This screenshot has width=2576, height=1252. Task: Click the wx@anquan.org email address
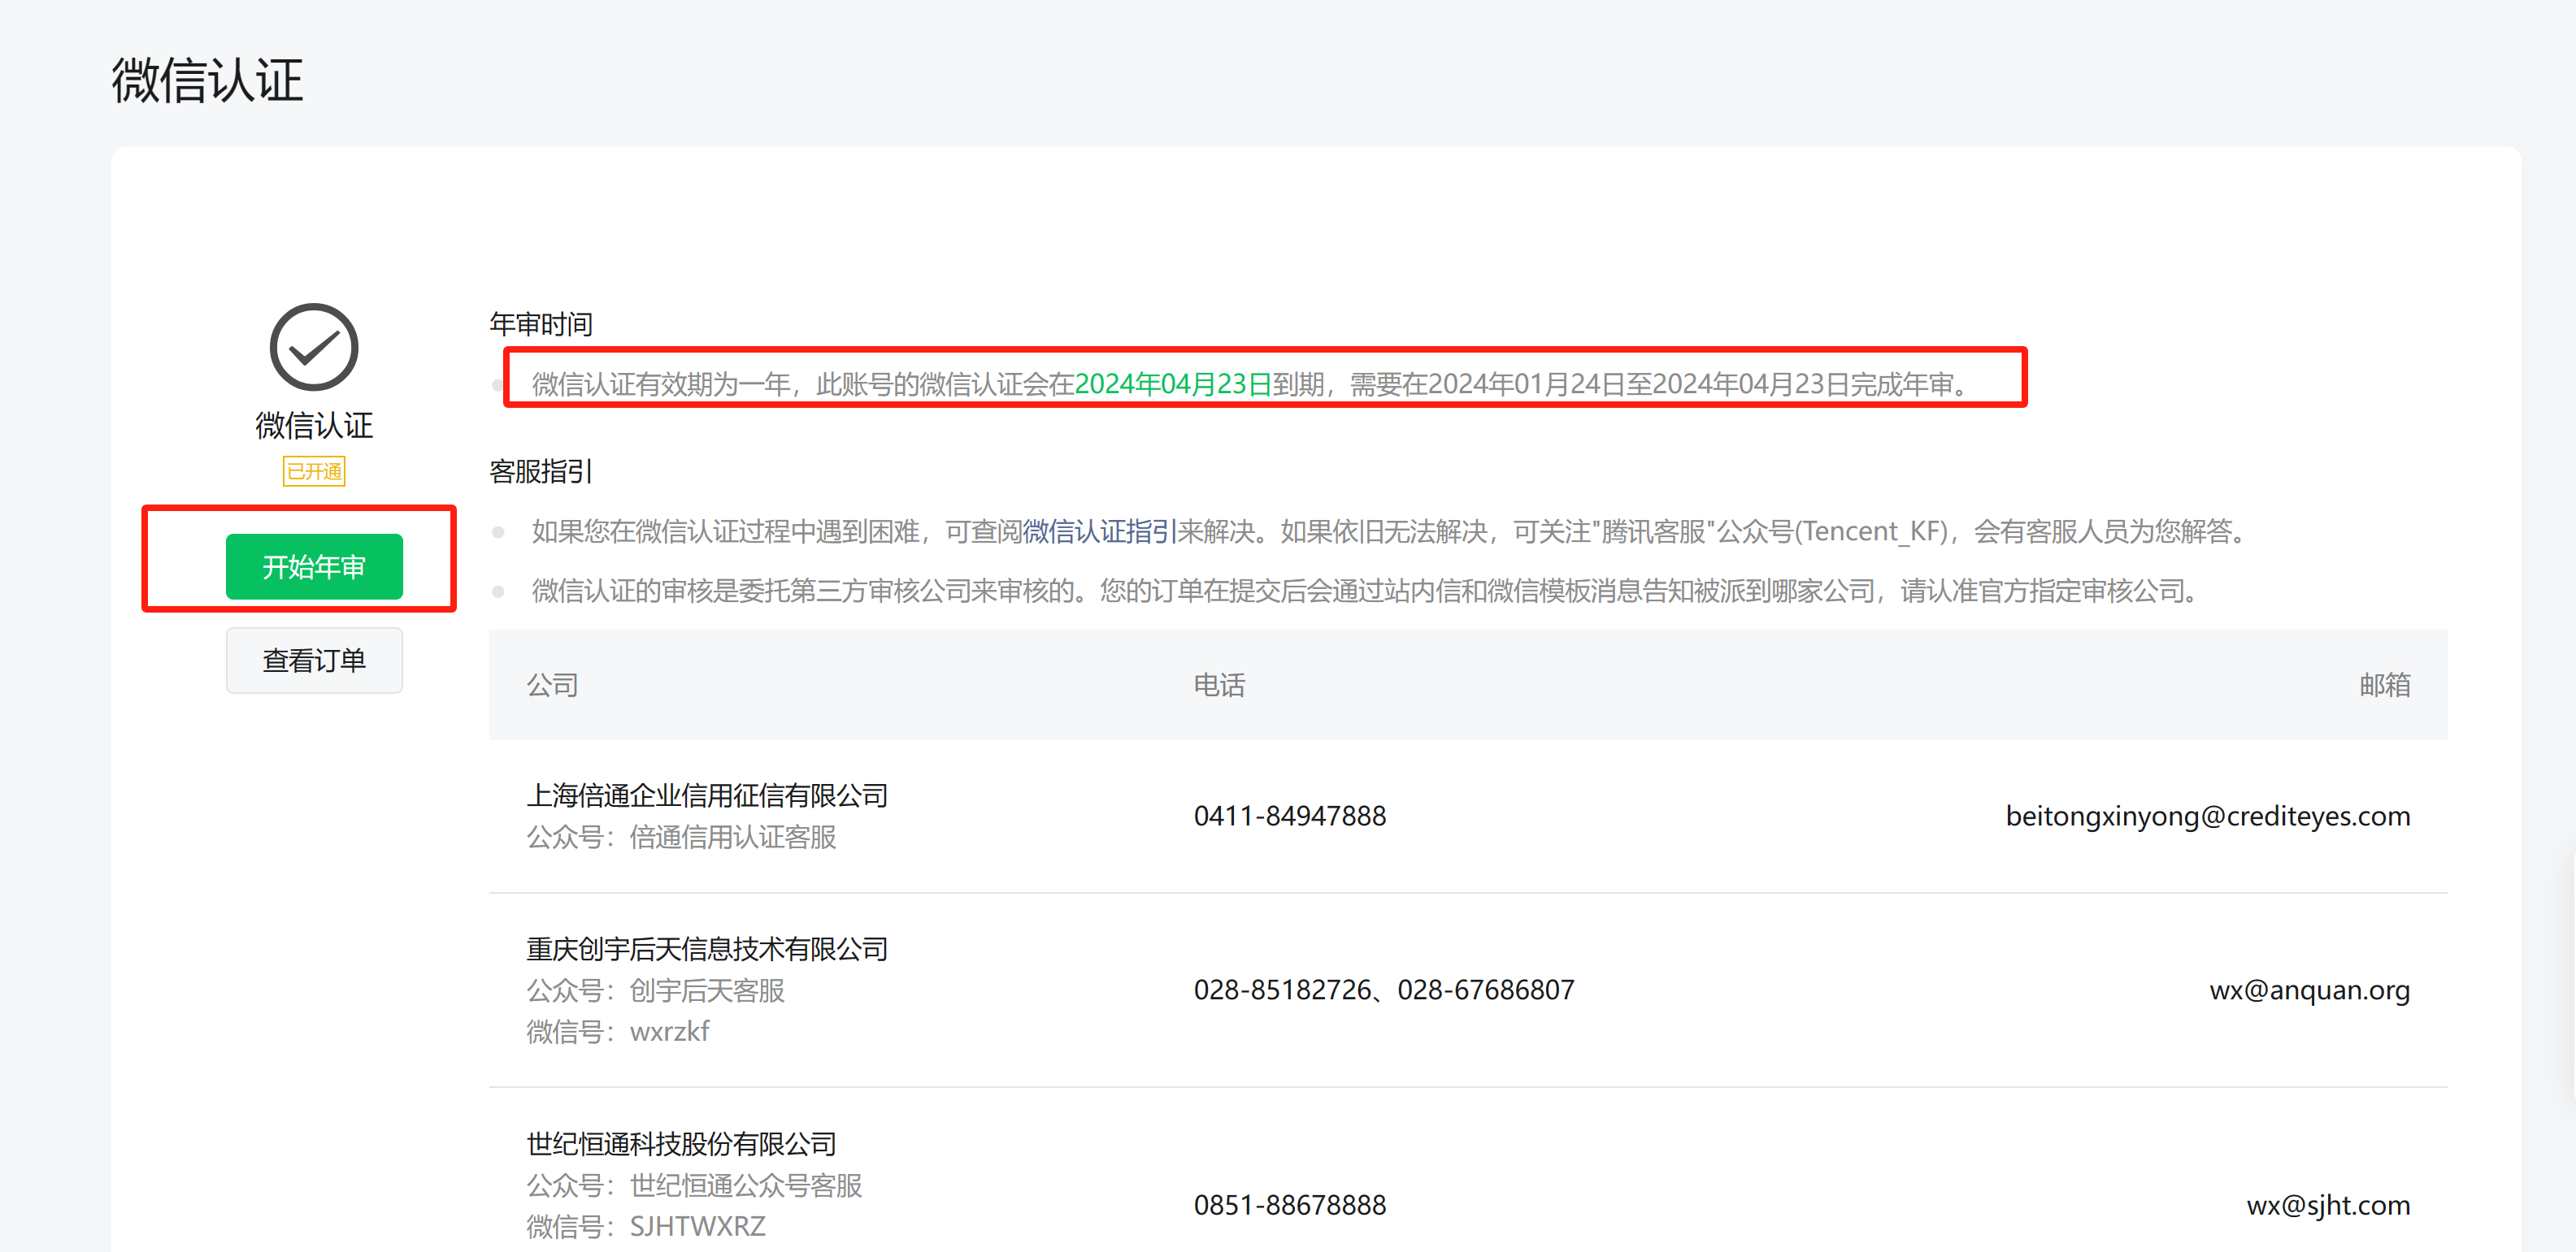tap(2309, 990)
